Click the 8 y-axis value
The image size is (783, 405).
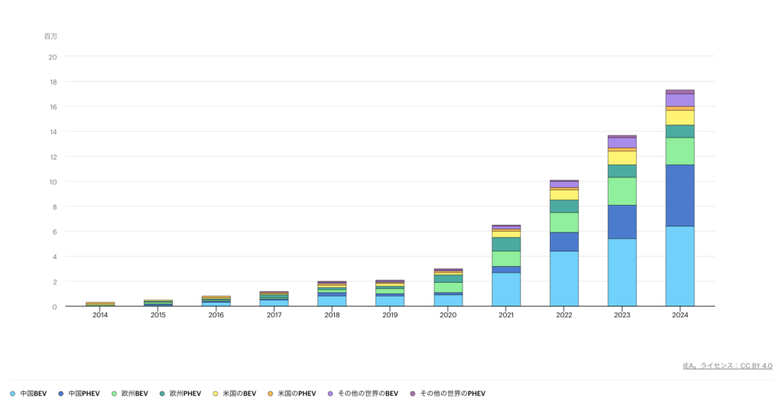[54, 206]
